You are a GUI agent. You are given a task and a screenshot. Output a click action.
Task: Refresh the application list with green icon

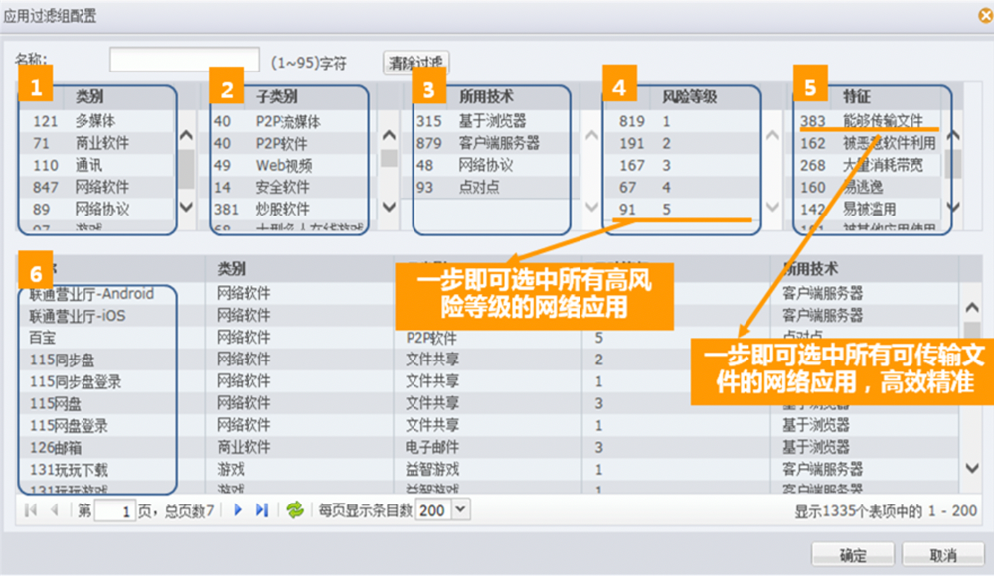tap(295, 510)
